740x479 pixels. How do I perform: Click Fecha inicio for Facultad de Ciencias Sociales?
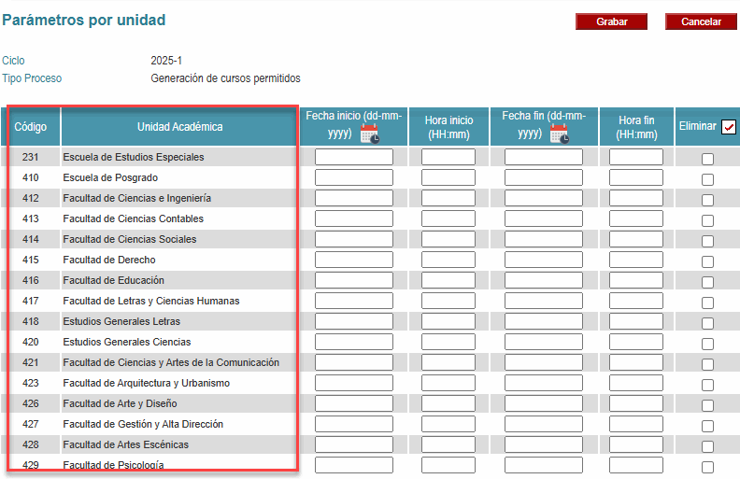click(x=353, y=239)
